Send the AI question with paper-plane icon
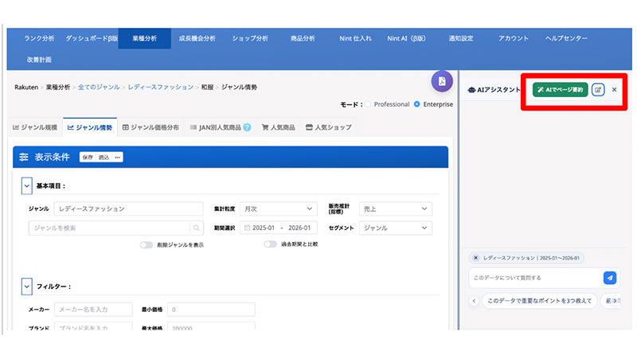Viewport: 637px width, 359px height. [609, 278]
